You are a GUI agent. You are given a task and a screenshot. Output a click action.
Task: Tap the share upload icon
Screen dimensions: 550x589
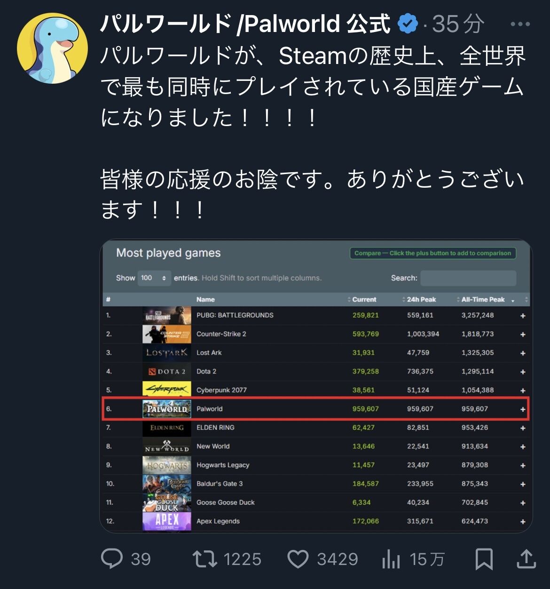coord(526,558)
